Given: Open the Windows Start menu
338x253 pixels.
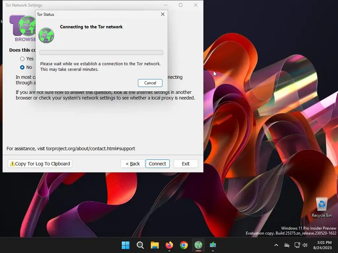Looking at the screenshot, I should 126,245.
